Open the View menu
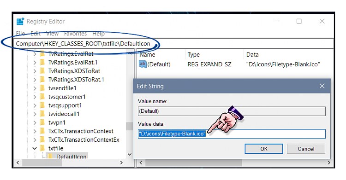This screenshot has width=346, height=180. click(52, 34)
